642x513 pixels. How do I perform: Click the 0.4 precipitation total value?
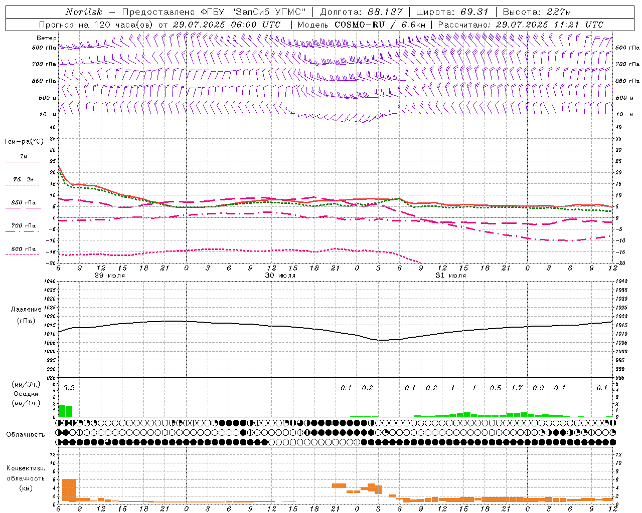pos(560,388)
